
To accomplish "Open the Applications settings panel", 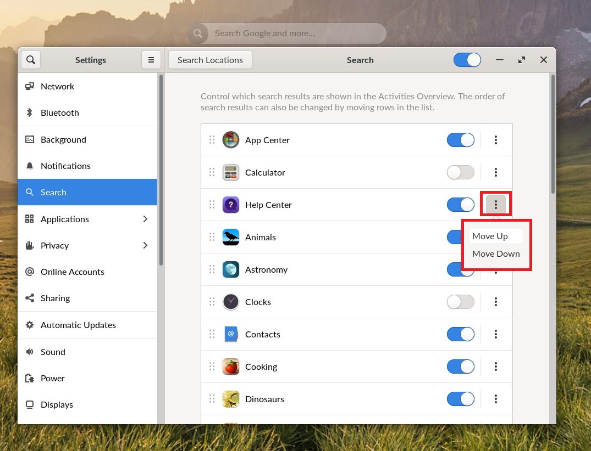I will coord(87,219).
